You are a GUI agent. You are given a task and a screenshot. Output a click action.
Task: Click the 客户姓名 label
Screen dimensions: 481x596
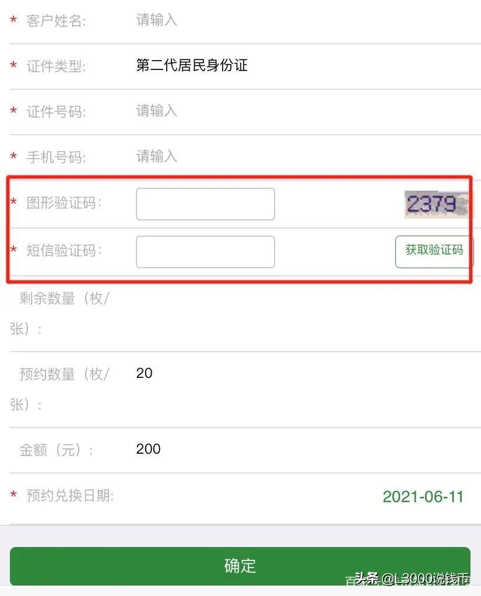point(56,21)
